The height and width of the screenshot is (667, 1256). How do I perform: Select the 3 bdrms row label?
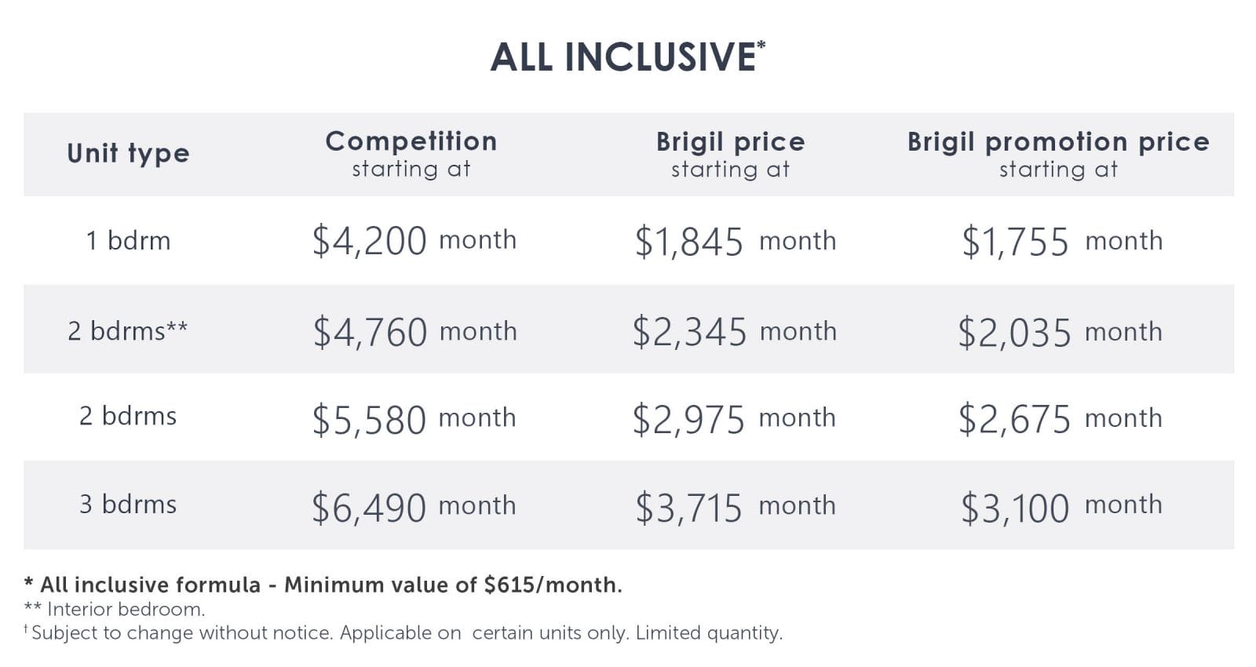pos(128,504)
